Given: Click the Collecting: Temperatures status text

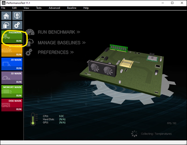Looking at the screenshot, I should click(156, 134).
